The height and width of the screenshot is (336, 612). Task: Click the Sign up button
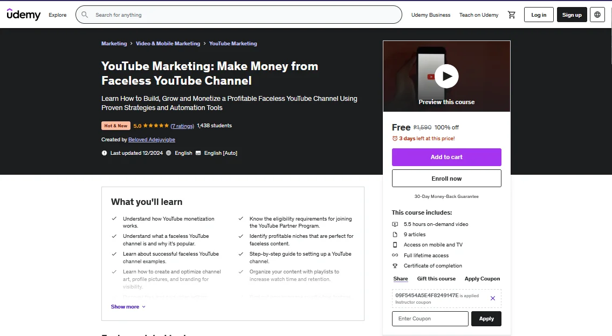coord(572,15)
